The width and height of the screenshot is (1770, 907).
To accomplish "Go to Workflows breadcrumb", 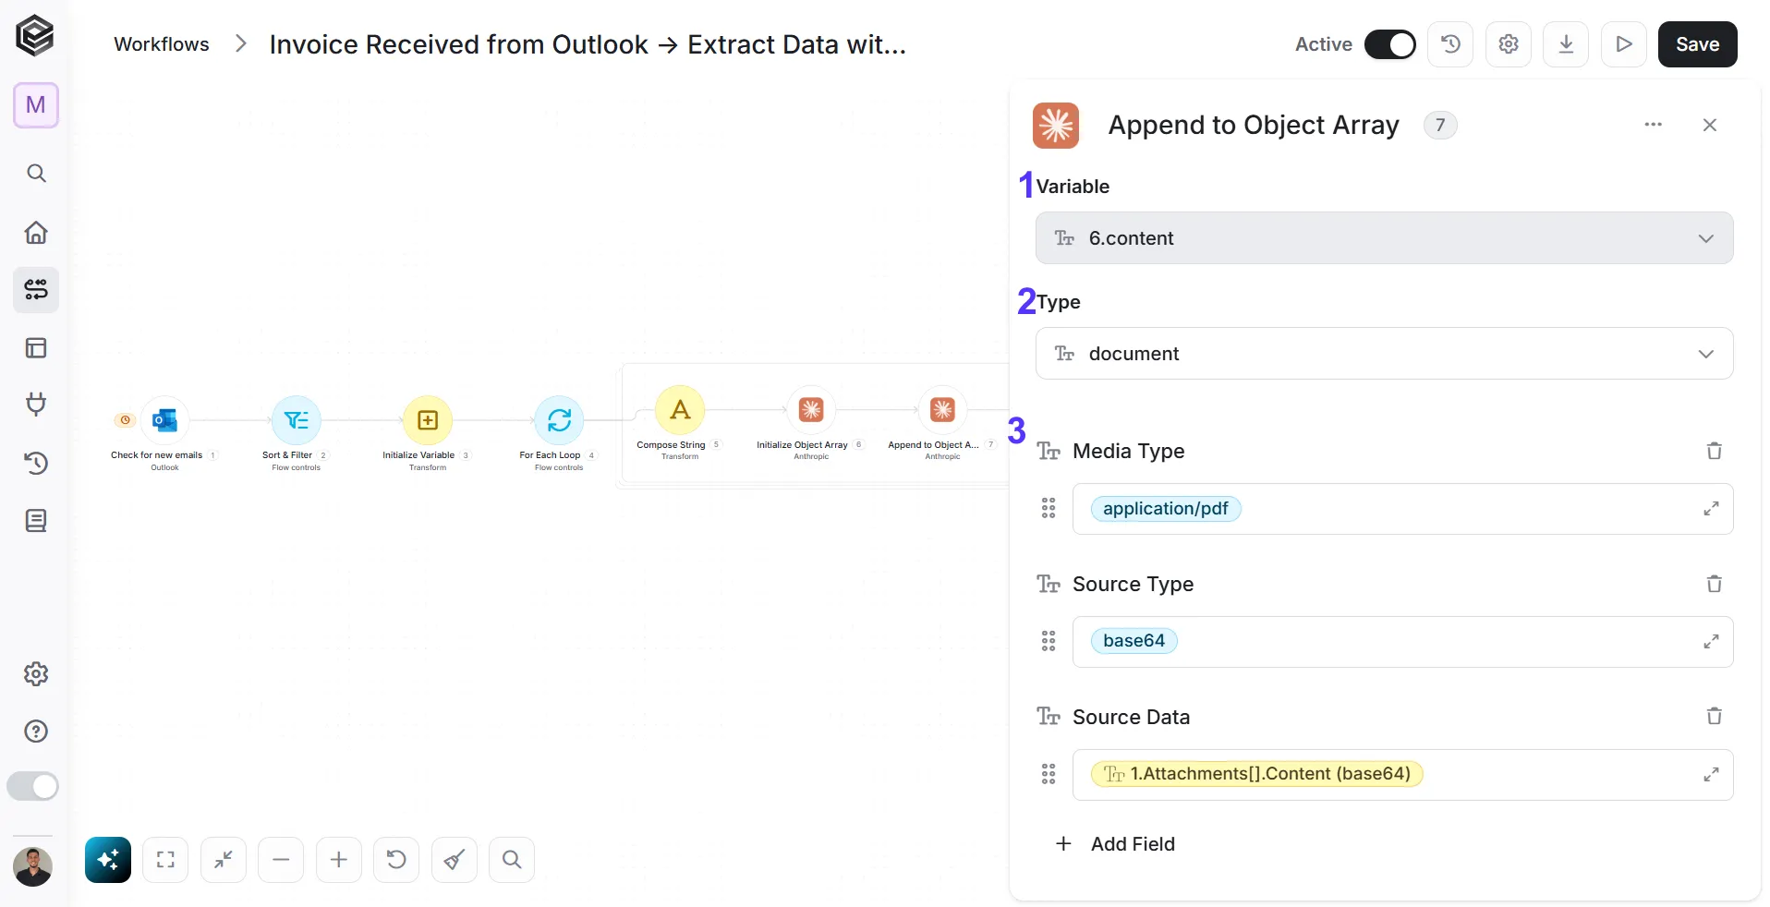I will [162, 44].
